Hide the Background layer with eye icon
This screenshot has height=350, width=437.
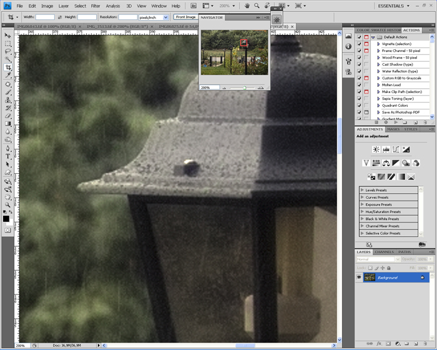pyautogui.click(x=359, y=277)
